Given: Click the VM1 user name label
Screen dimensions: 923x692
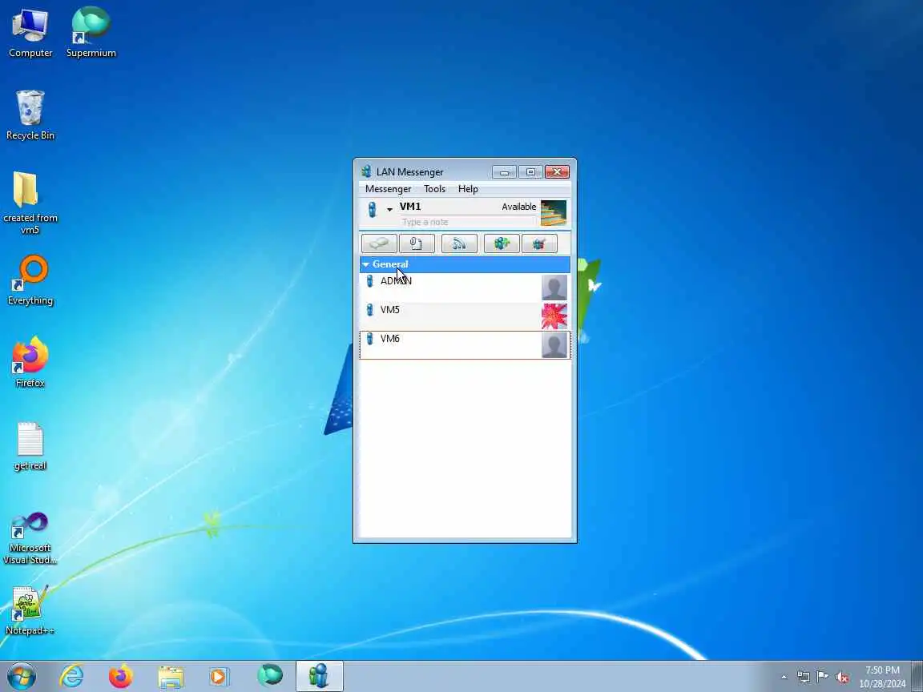Looking at the screenshot, I should tap(410, 207).
